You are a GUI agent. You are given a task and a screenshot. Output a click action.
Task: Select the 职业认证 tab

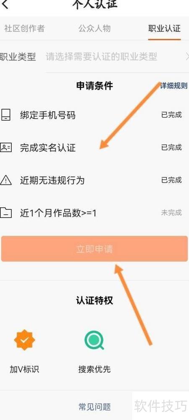pyautogui.click(x=164, y=29)
